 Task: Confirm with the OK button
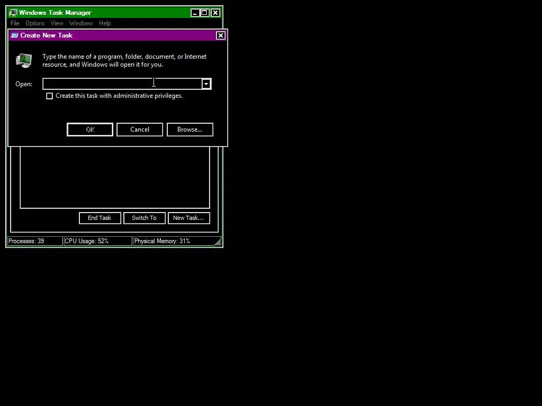tap(90, 130)
